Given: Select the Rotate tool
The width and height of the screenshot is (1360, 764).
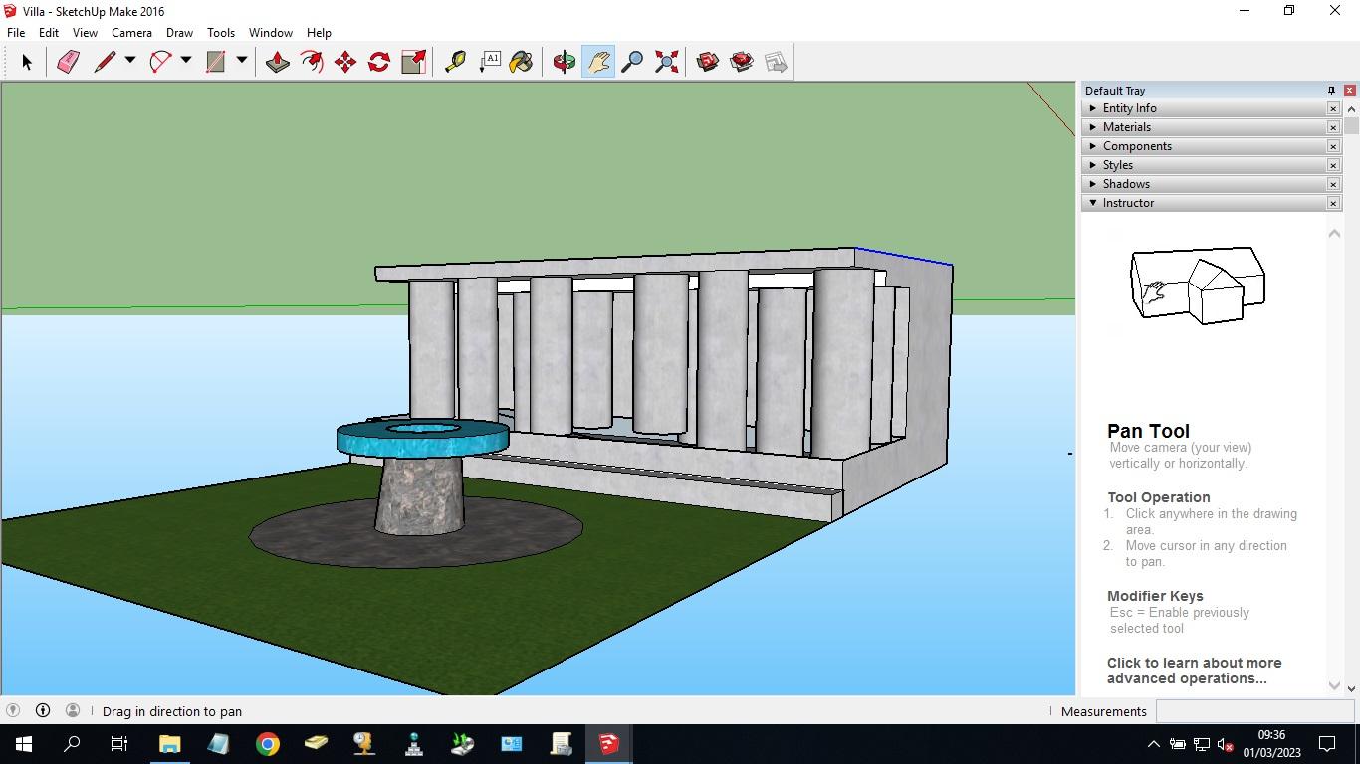Looking at the screenshot, I should click(379, 62).
